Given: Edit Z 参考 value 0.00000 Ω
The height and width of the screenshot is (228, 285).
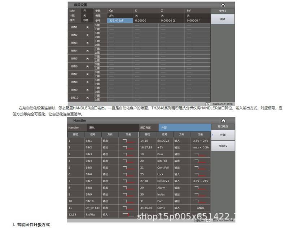Looking at the screenshot, I should [172, 21].
